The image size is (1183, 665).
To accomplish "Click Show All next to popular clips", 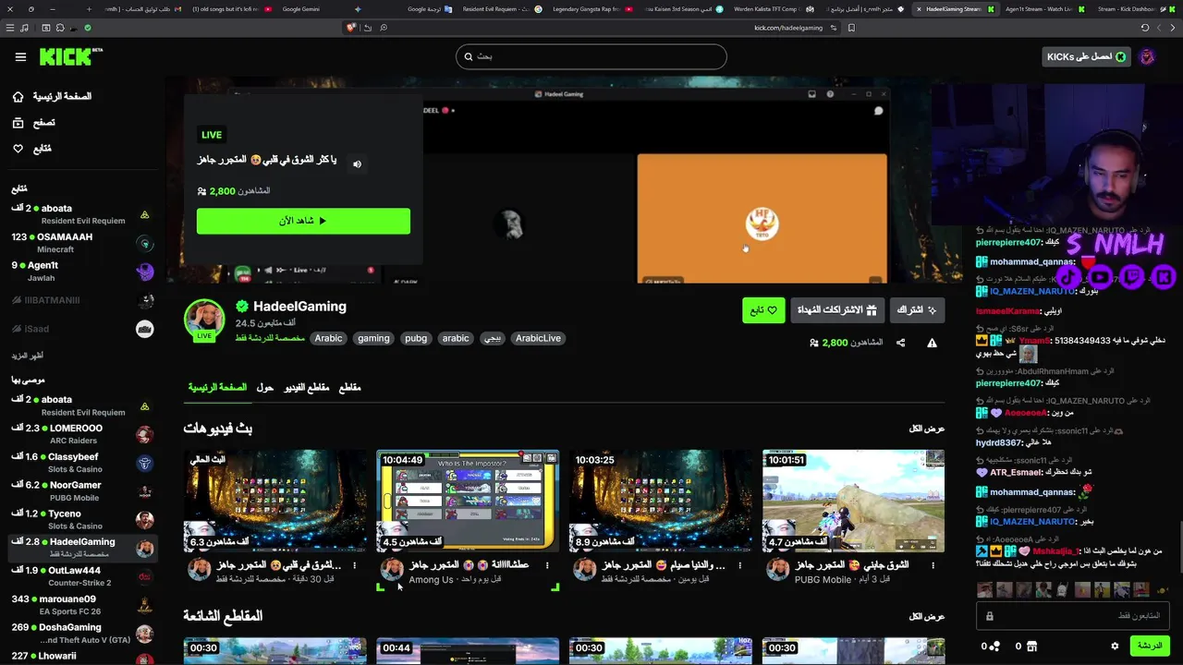I will pos(926,616).
